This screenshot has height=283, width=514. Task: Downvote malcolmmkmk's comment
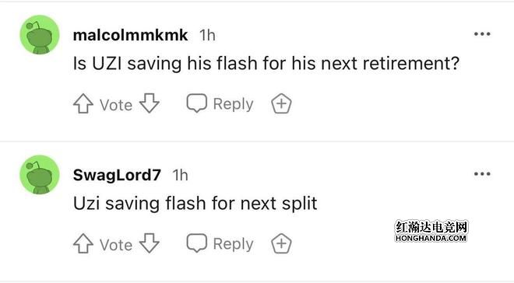(x=150, y=103)
